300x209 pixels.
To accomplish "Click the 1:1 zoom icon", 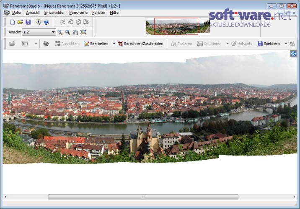I will coord(75,32).
